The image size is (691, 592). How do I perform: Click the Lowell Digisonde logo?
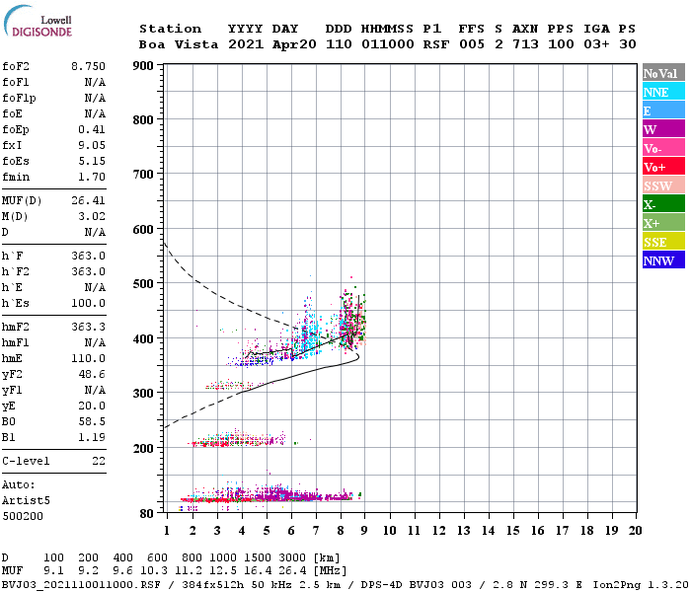pyautogui.click(x=38, y=21)
